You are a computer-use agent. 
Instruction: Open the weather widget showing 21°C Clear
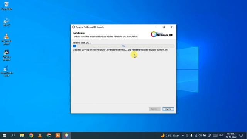coord(170,136)
